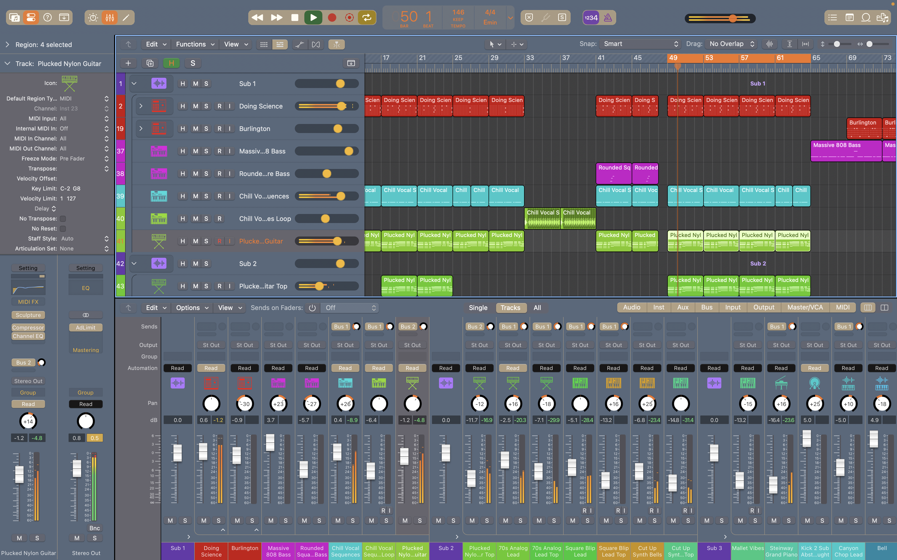
Task: Open Quick Help question mark icon
Action: pyautogui.click(x=48, y=17)
